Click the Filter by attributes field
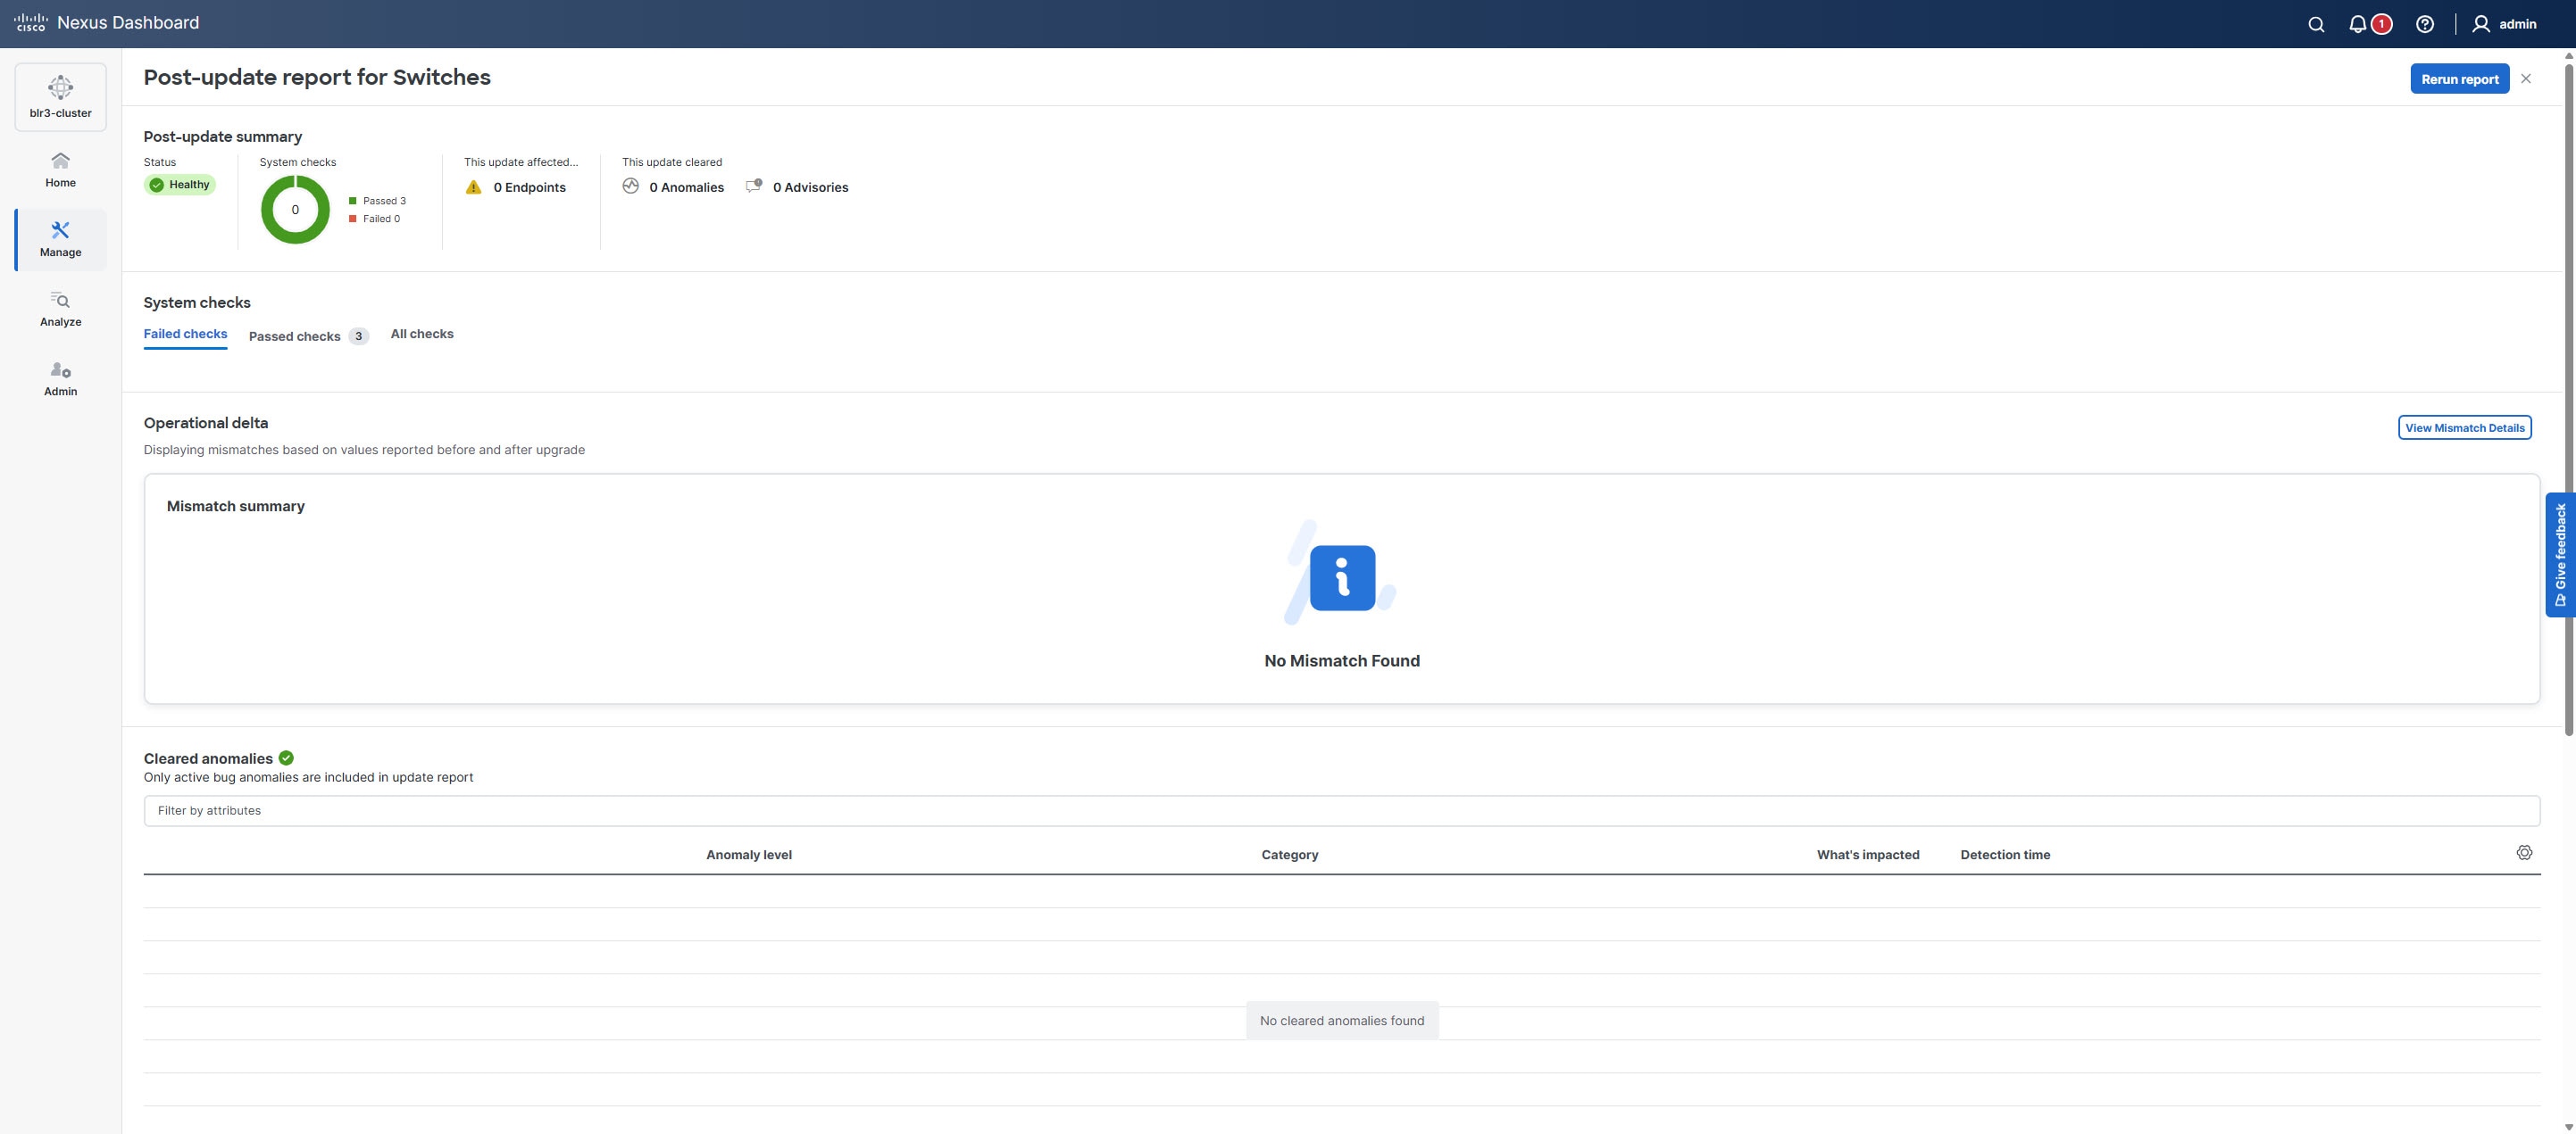This screenshot has width=2576, height=1134. [x=1340, y=810]
